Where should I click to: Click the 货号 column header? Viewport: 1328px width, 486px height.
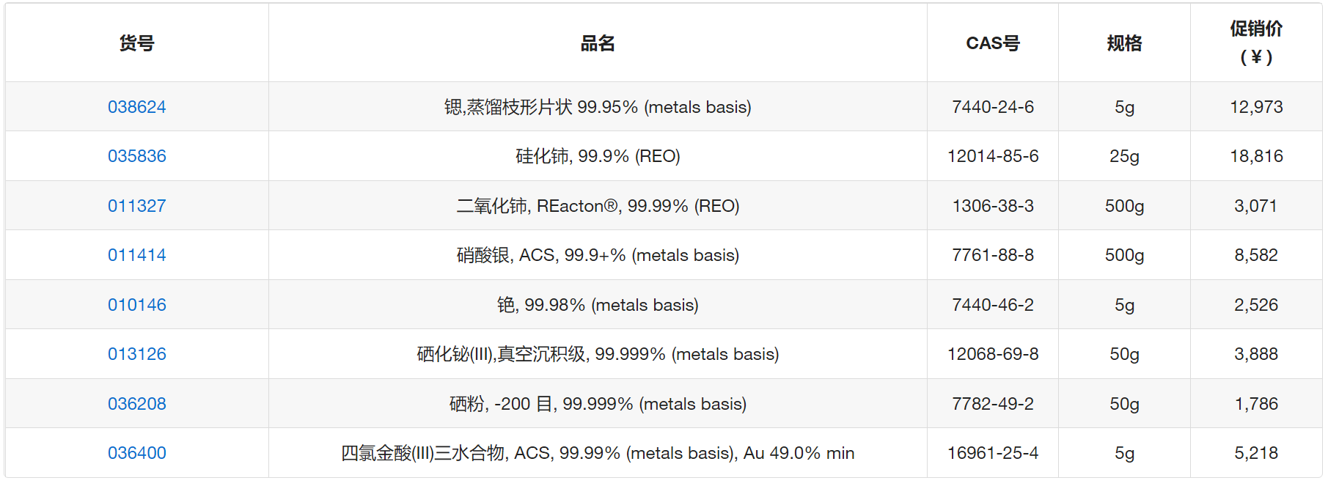pyautogui.click(x=137, y=43)
